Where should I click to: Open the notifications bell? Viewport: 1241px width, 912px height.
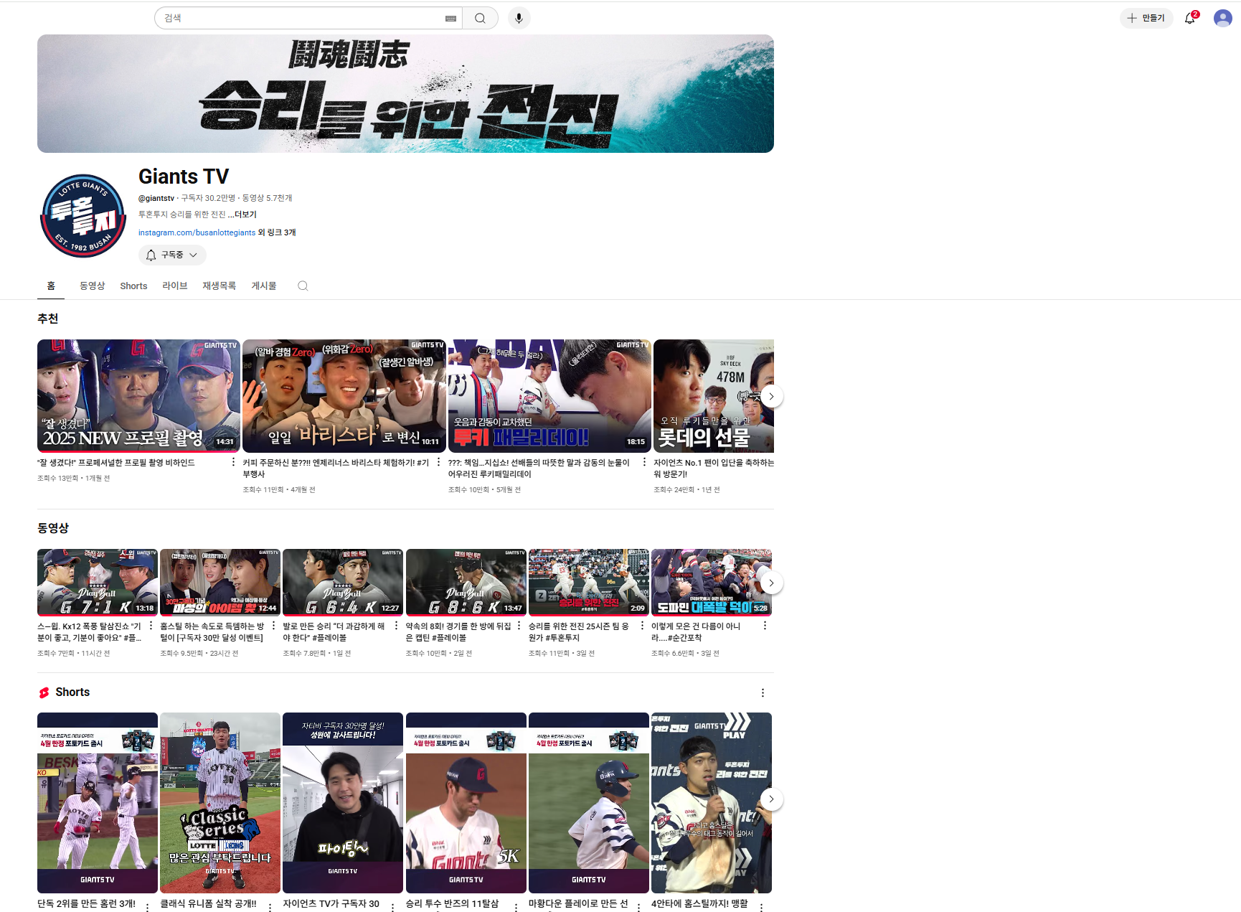point(1189,19)
